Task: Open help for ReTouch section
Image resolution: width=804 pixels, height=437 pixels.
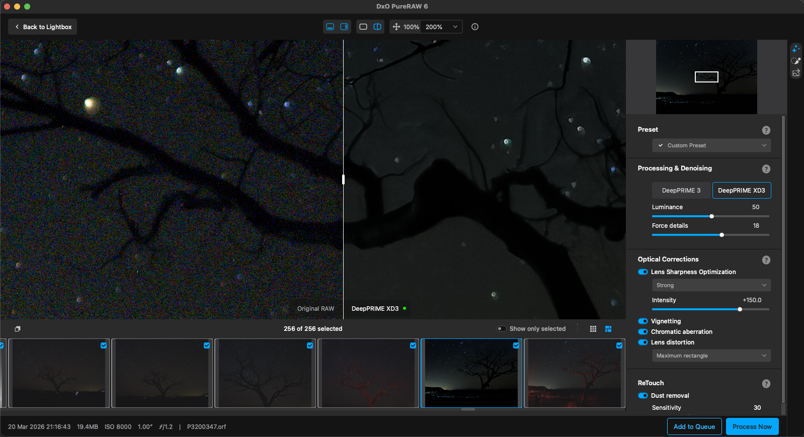Action: coord(766,384)
